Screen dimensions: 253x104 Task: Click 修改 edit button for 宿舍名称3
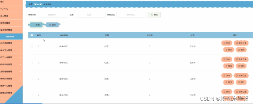tap(229, 82)
